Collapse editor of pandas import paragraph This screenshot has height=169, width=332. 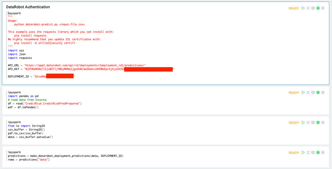(308, 93)
